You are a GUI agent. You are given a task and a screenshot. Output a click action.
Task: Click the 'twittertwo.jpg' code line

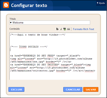click(53, 71)
